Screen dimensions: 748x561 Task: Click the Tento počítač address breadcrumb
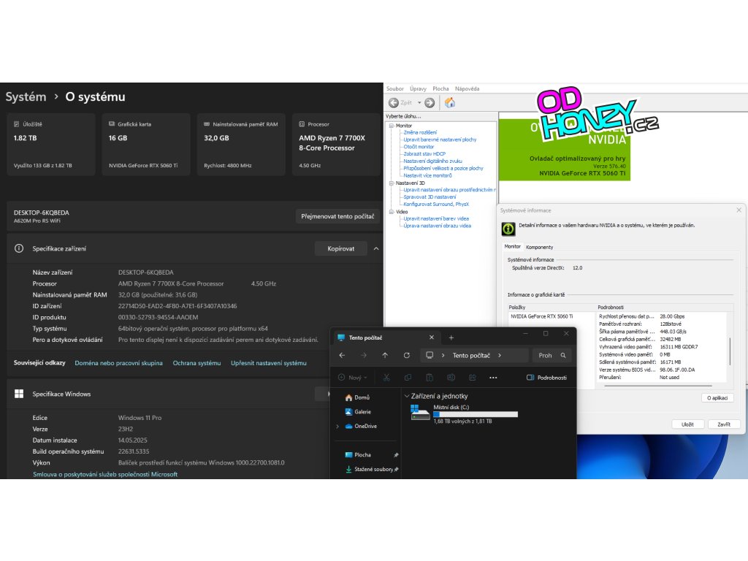471,356
